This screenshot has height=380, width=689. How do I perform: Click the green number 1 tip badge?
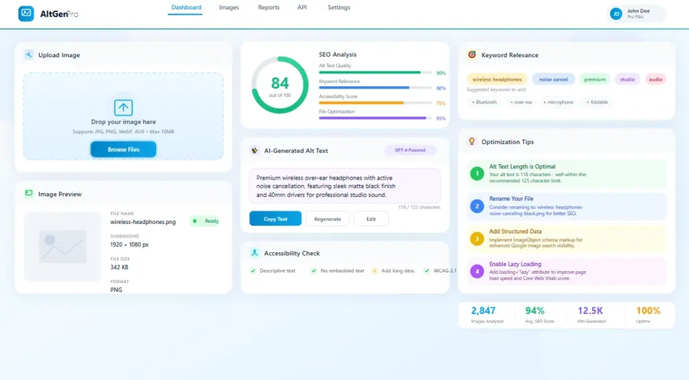(x=477, y=174)
